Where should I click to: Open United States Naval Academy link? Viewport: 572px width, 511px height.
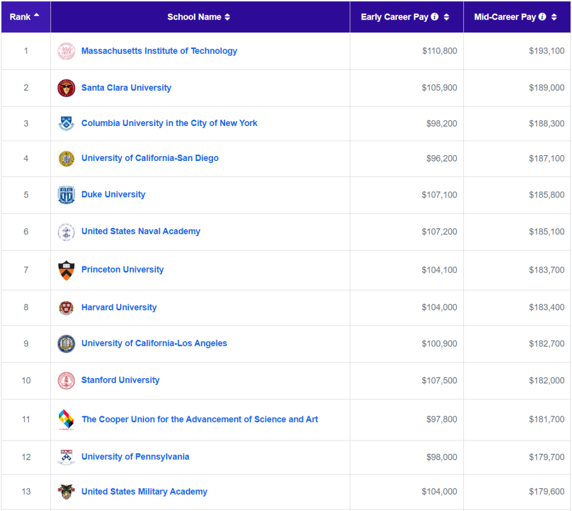tap(141, 231)
